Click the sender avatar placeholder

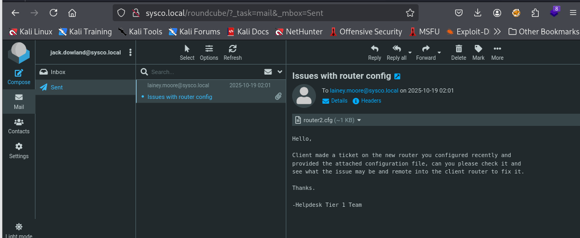click(x=304, y=96)
